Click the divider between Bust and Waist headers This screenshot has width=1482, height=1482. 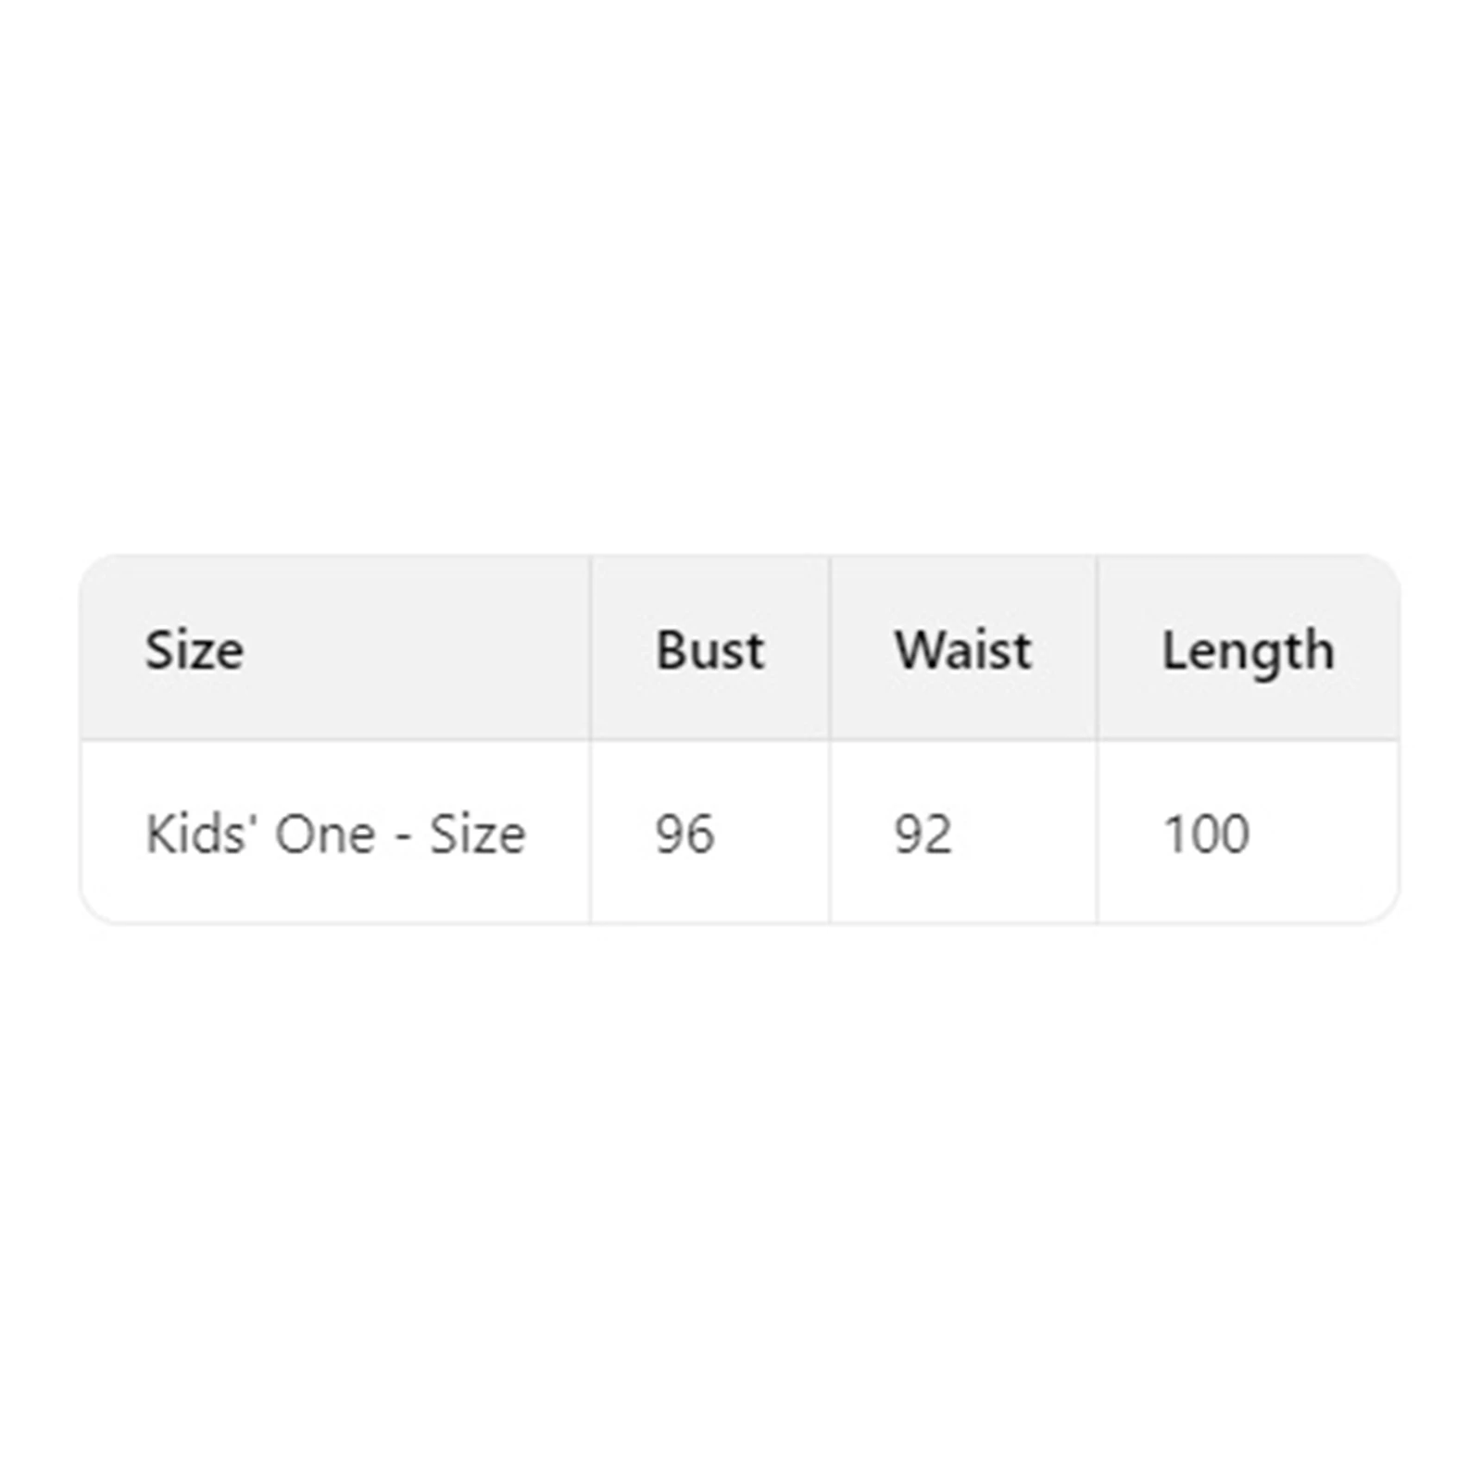point(830,648)
